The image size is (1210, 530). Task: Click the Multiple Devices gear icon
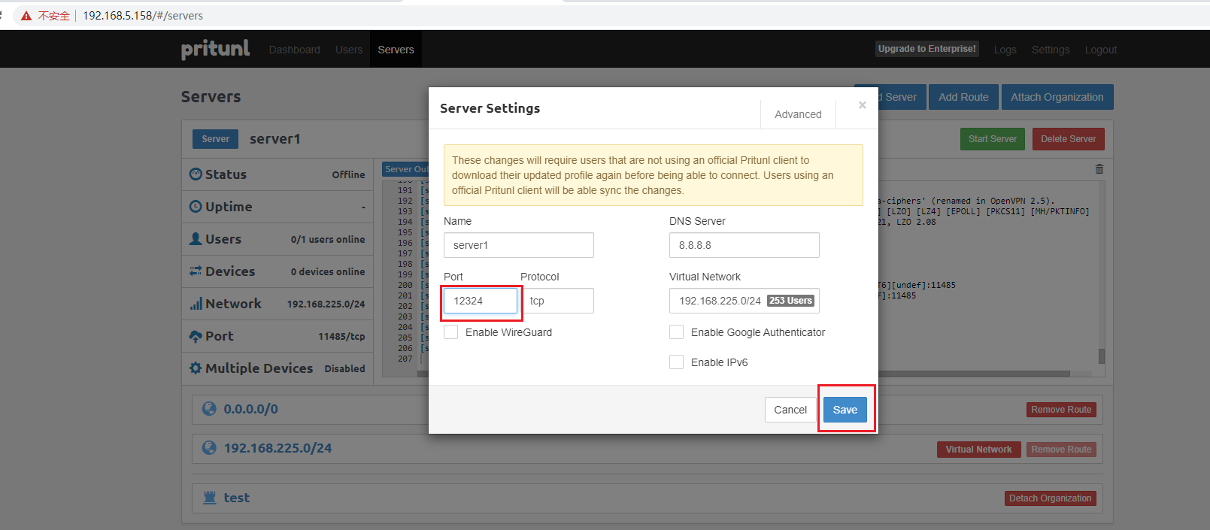tap(196, 368)
